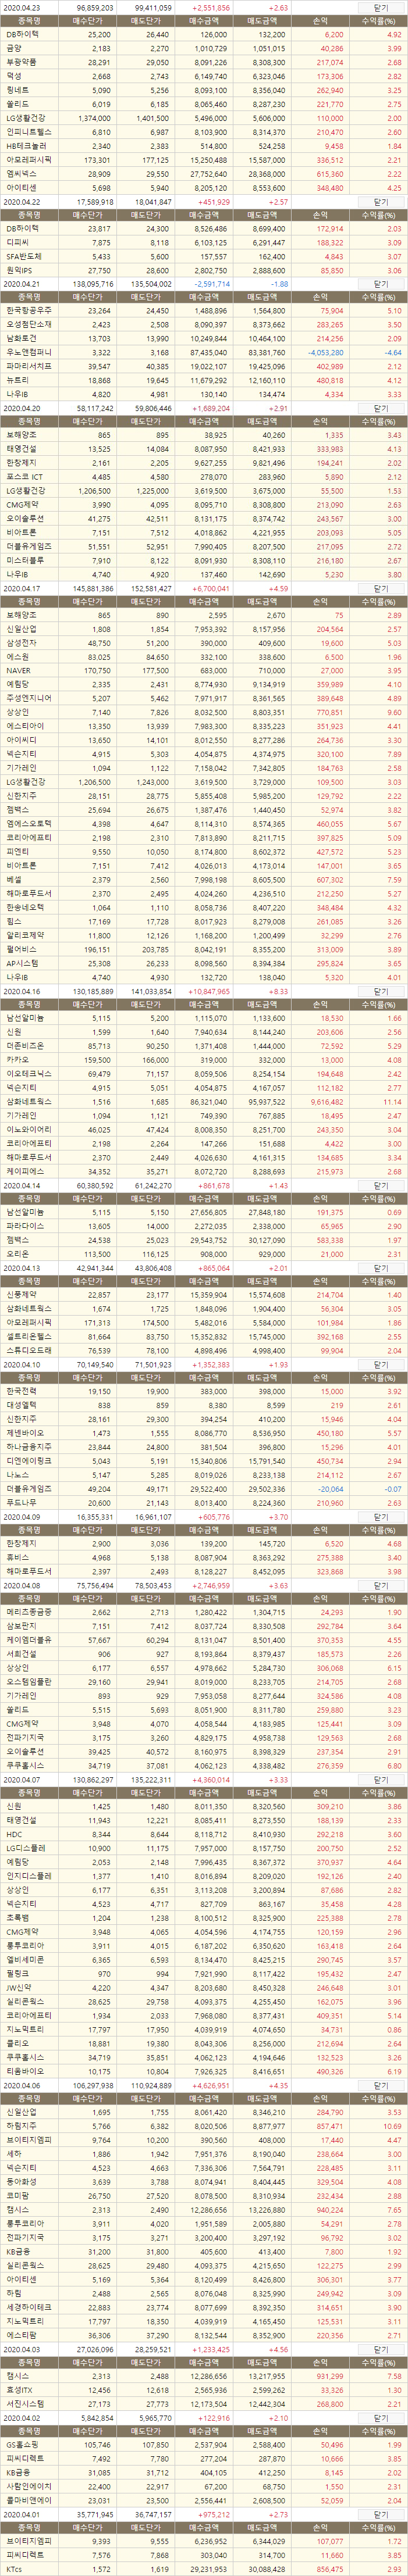
Task: Click stock name 금양
Action: pyautogui.click(x=13, y=48)
